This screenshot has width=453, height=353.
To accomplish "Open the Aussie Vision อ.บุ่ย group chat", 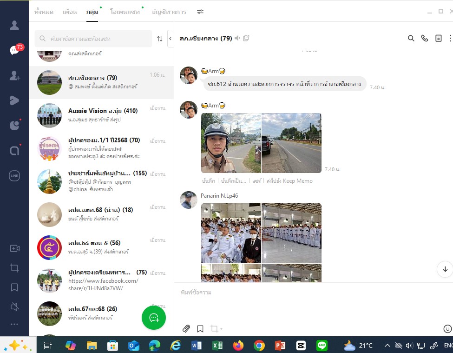I will click(x=101, y=115).
